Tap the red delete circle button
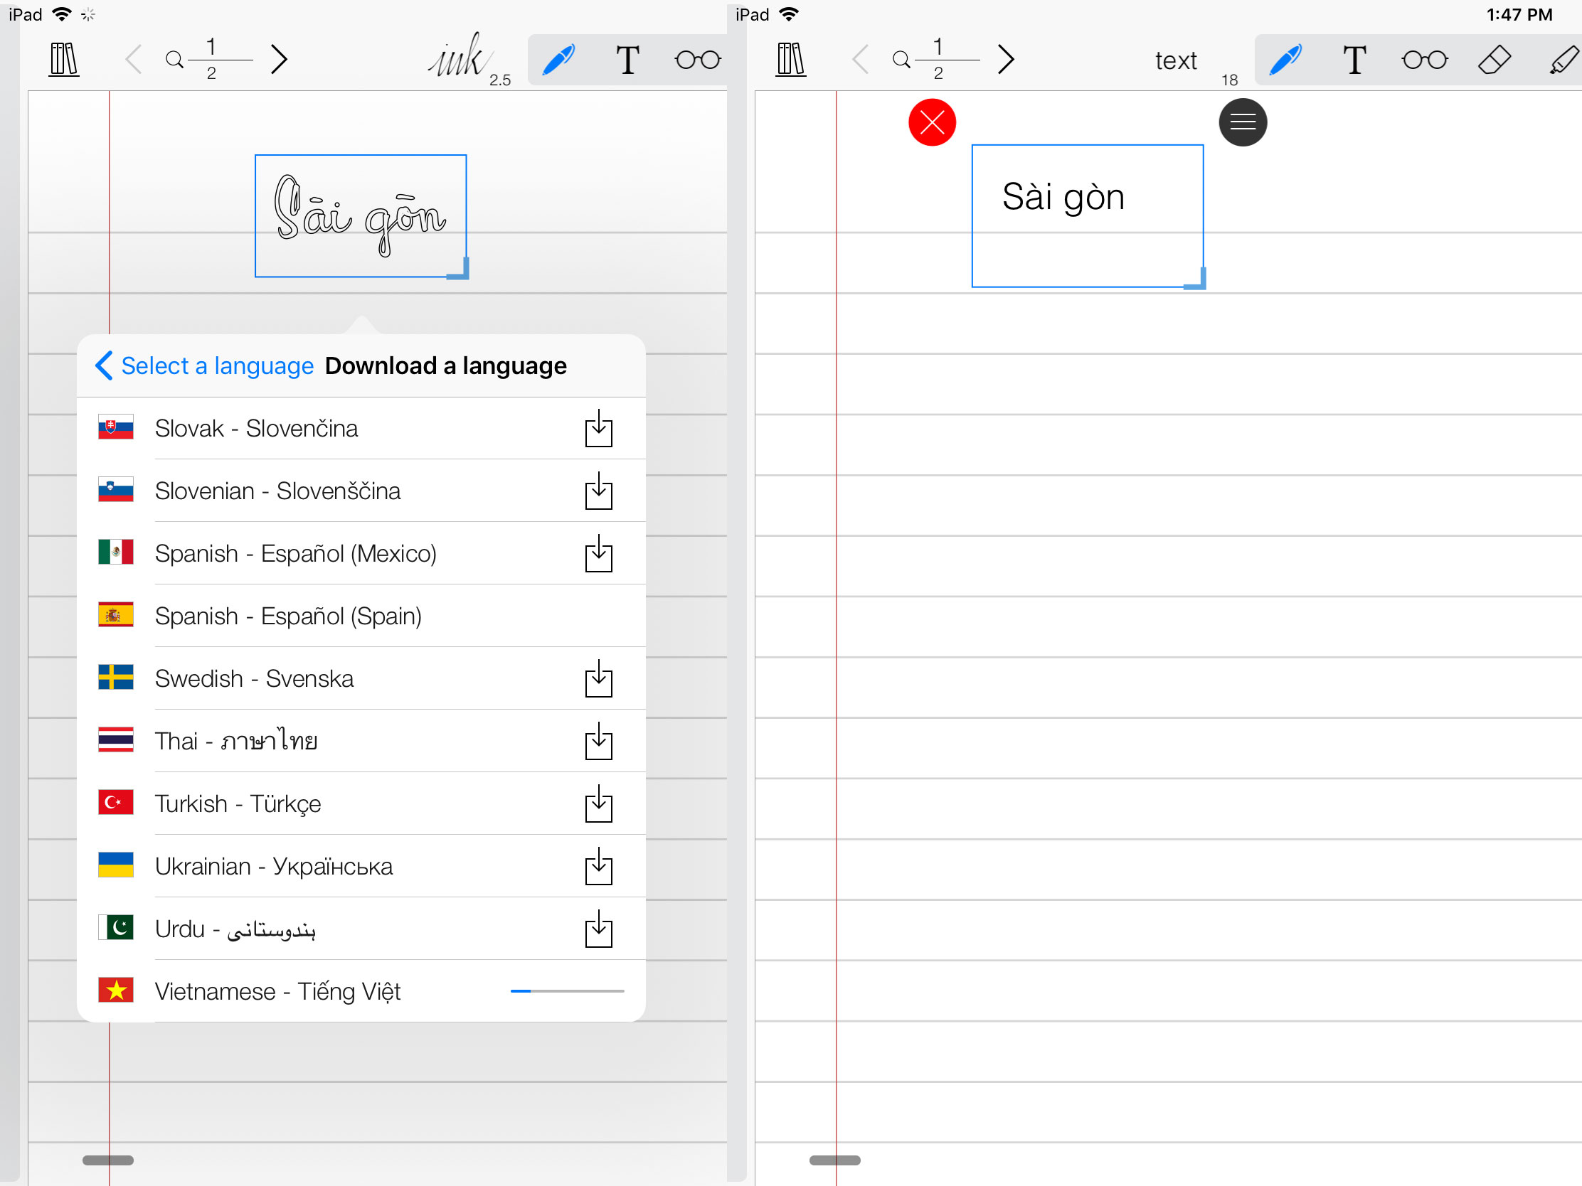 point(932,122)
